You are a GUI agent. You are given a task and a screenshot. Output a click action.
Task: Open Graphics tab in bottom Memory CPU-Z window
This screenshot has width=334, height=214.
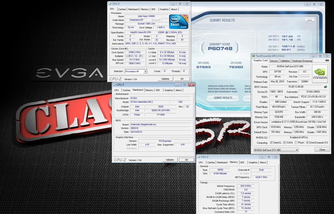pos(253,163)
